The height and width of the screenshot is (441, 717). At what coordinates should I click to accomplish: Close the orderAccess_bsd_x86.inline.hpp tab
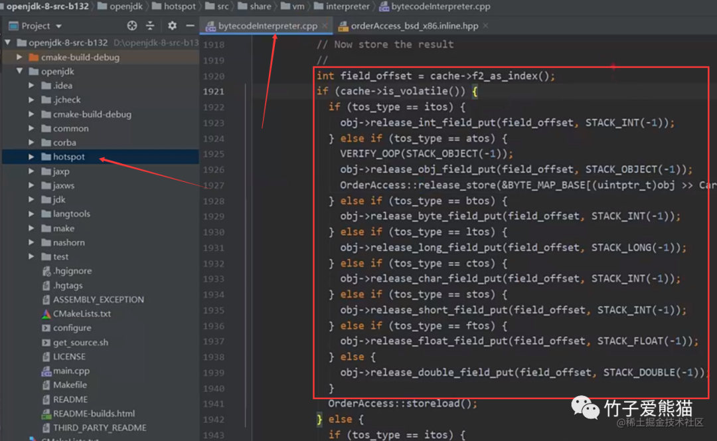485,26
